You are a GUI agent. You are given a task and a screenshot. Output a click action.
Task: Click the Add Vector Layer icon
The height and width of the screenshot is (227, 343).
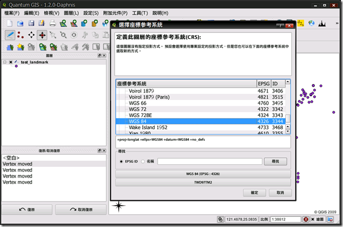point(63,23)
